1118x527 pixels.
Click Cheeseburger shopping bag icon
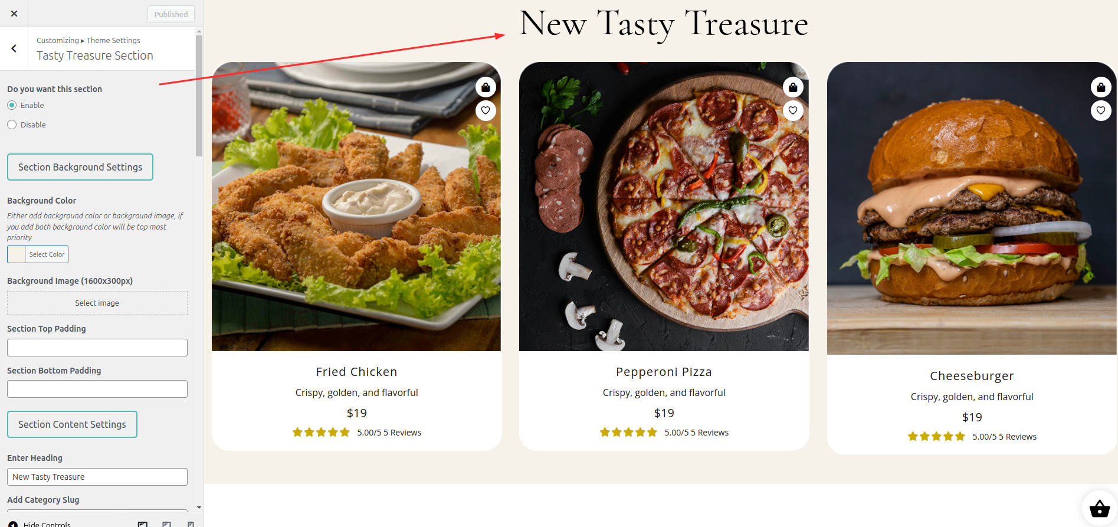coord(1101,87)
